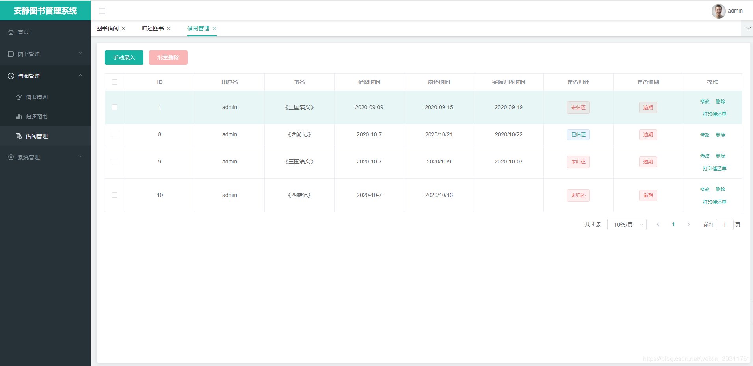Click 未归还 tag in row ID 1
Viewport: 753px width, 366px height.
pos(578,108)
